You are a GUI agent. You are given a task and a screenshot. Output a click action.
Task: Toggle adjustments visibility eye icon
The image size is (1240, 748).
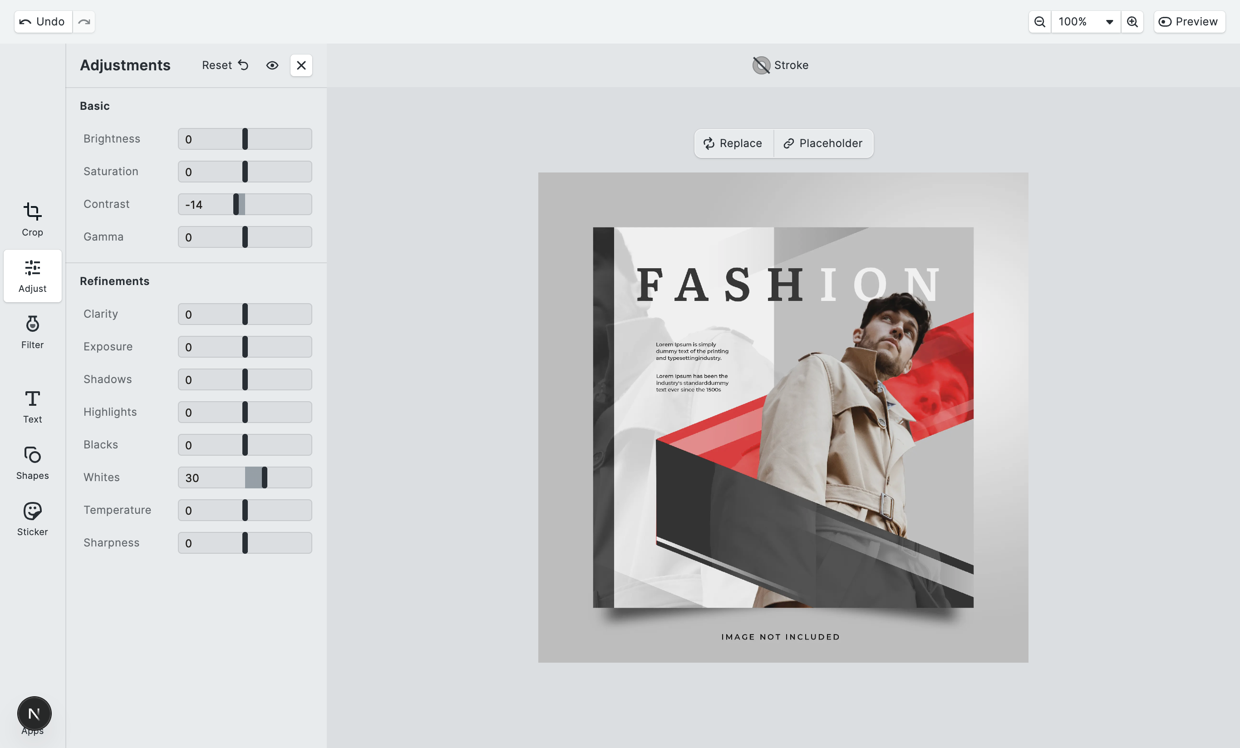coord(272,65)
